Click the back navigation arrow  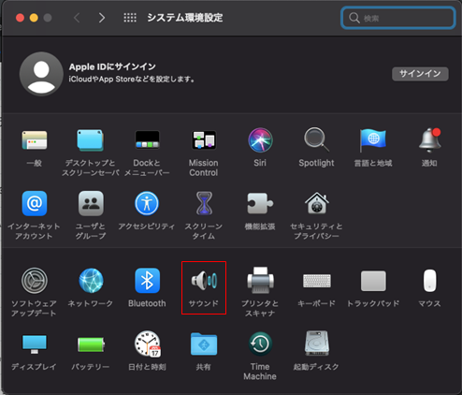(x=77, y=18)
